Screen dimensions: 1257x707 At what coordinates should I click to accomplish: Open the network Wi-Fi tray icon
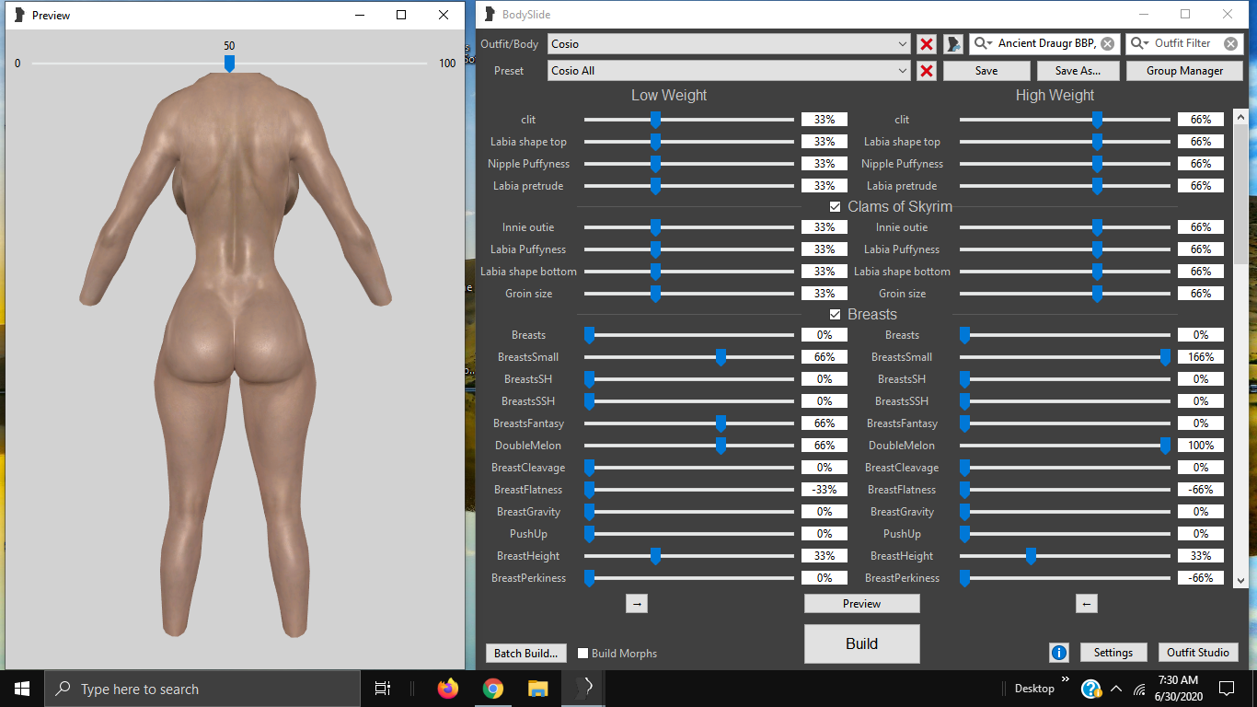pos(1139,689)
